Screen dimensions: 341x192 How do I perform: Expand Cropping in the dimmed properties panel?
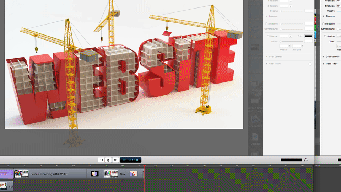[x=267, y=16]
